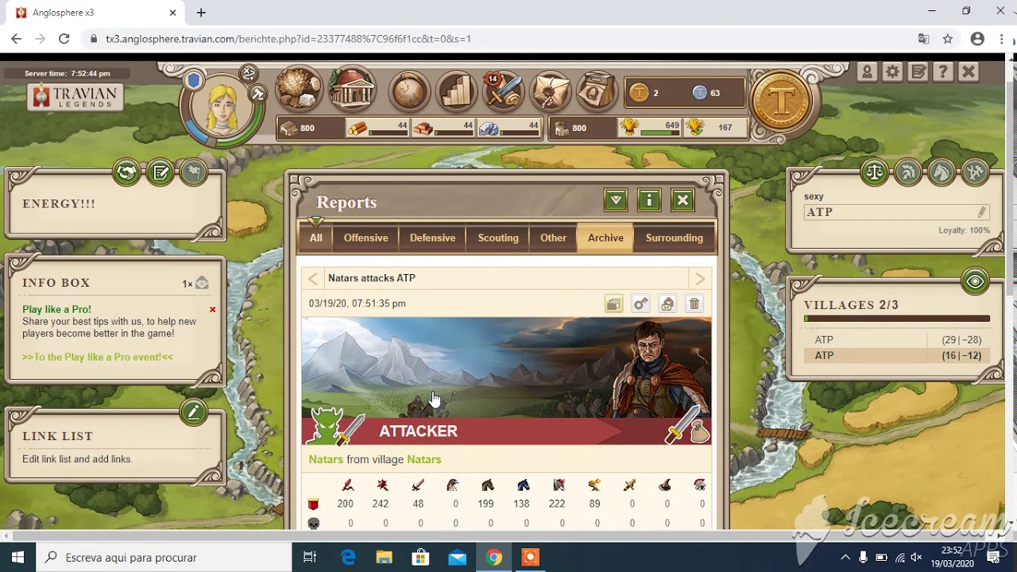Close the Reports window

[x=683, y=200]
